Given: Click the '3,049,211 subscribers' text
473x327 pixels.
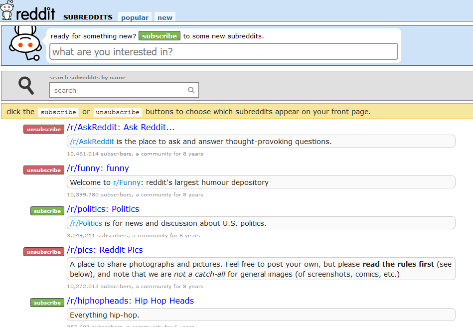Looking at the screenshot, I should (x=98, y=236).
